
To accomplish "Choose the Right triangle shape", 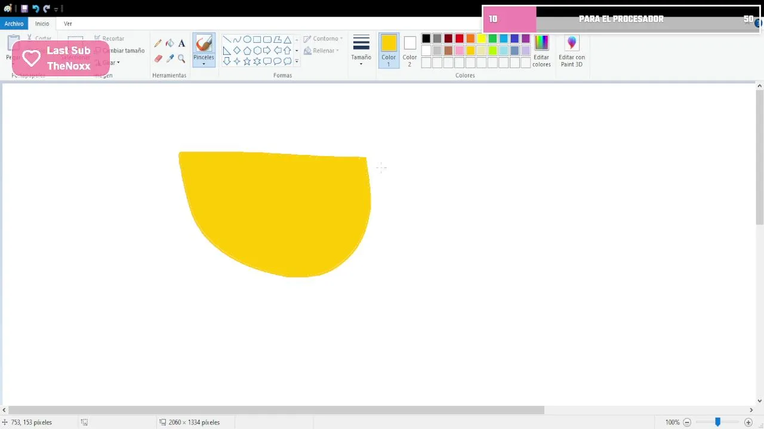I will (x=227, y=51).
